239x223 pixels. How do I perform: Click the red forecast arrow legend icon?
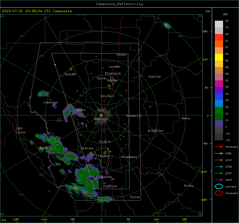(219, 147)
